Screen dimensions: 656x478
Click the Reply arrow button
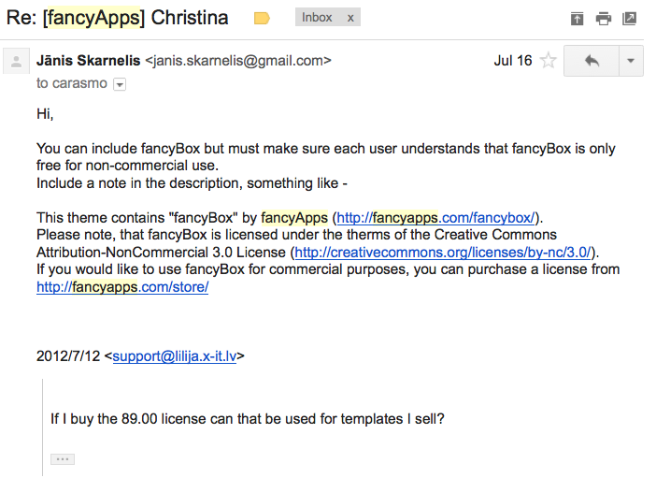coord(591,61)
